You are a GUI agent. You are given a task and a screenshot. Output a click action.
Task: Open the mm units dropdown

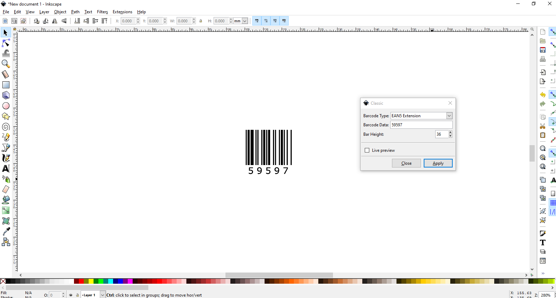pos(245,21)
